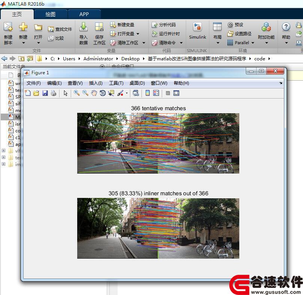
Task: Expand the 清除命令 dropdown arrow
Action: 181,43
